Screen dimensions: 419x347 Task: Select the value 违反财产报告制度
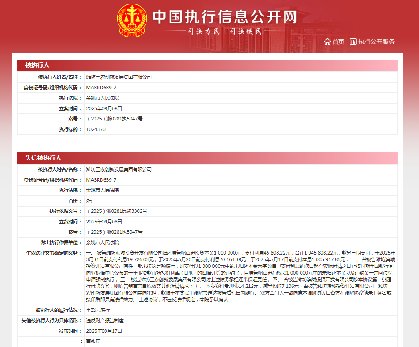tap(105, 320)
